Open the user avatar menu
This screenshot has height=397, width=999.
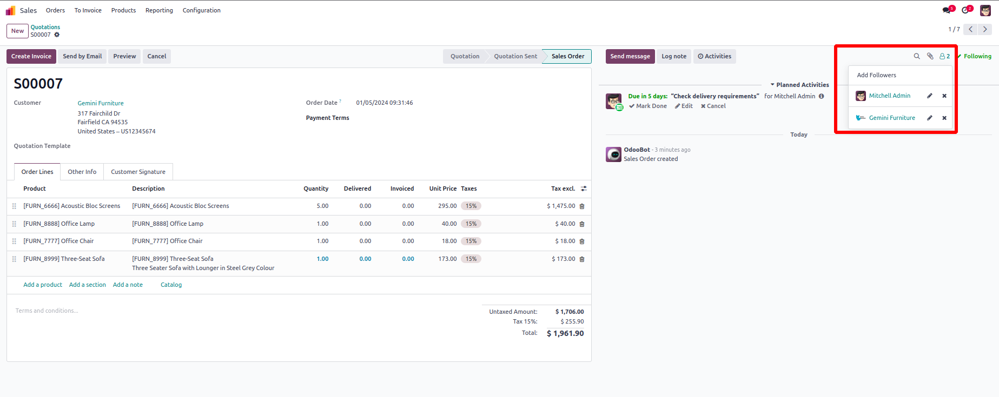(x=985, y=10)
